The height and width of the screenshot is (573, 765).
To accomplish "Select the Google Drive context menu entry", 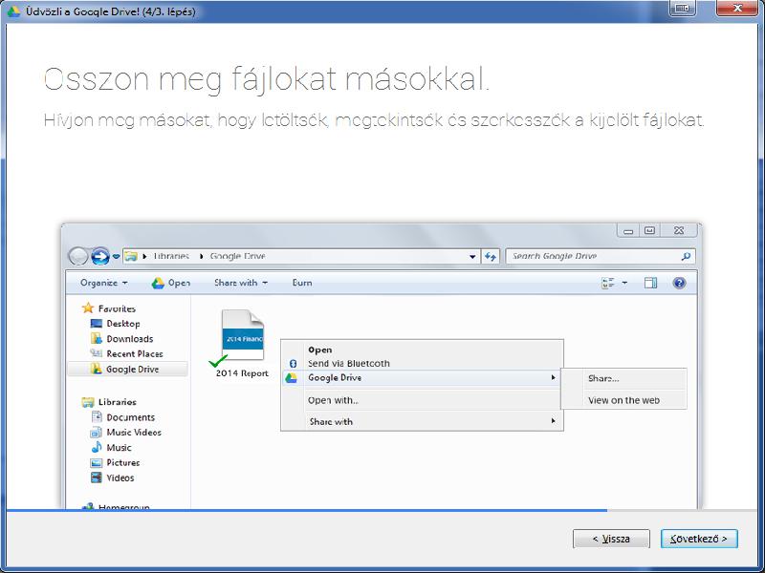I will click(x=422, y=377).
